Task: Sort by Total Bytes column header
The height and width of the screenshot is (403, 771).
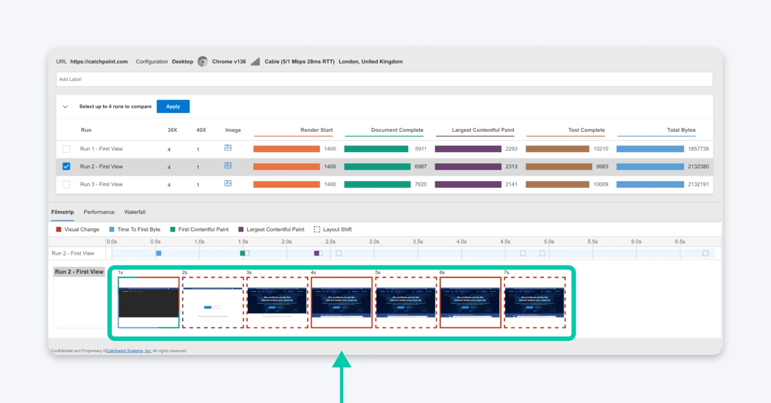Action: [681, 130]
